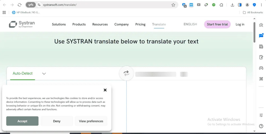This screenshot has width=266, height=134.
Task: Select the Auto-Detect language tab
Action: pos(23,74)
